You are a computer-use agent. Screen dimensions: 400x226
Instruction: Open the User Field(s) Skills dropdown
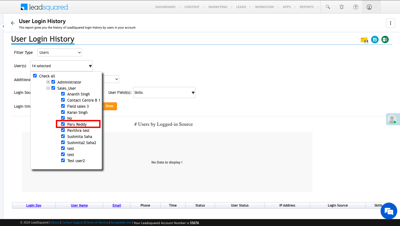click(x=164, y=92)
